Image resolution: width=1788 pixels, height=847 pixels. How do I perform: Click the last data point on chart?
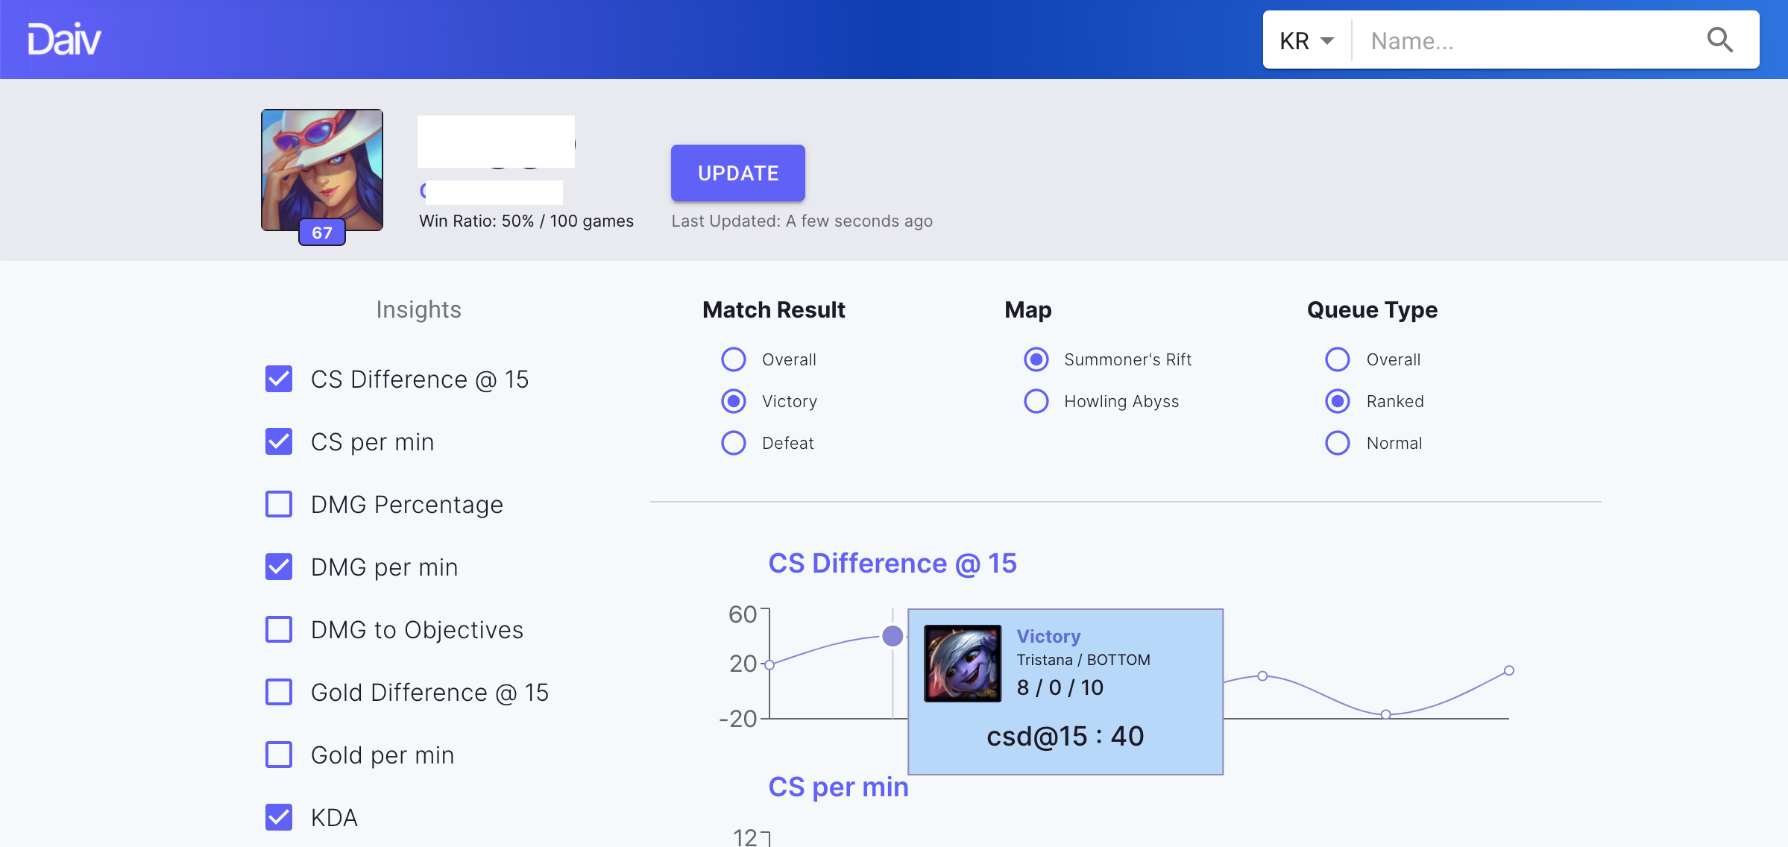point(1508,670)
